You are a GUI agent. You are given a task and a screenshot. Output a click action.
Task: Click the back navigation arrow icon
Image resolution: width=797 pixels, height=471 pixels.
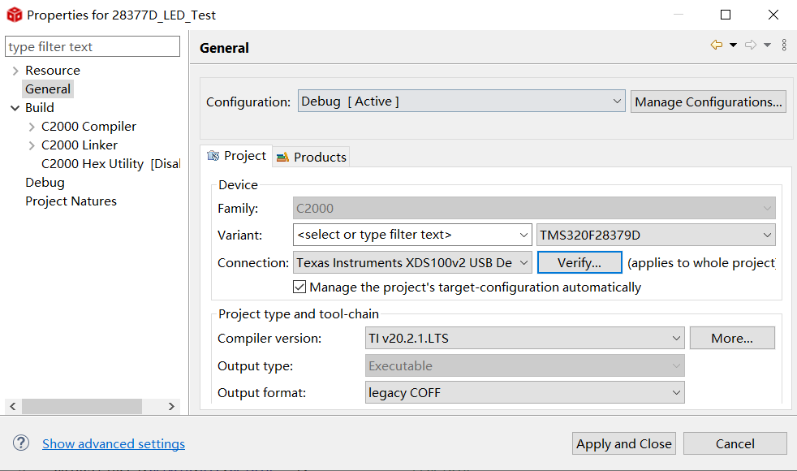(x=716, y=45)
